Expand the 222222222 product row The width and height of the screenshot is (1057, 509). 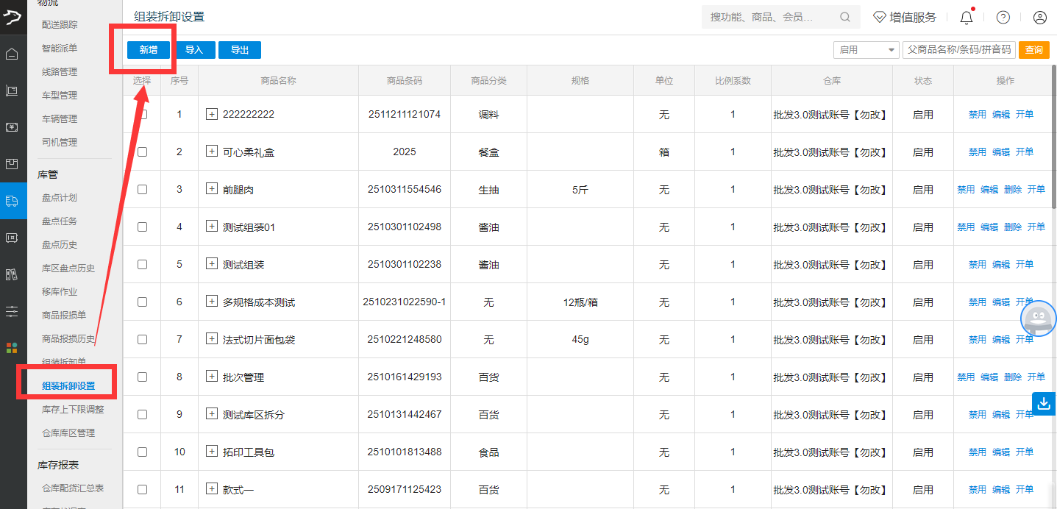click(x=212, y=114)
